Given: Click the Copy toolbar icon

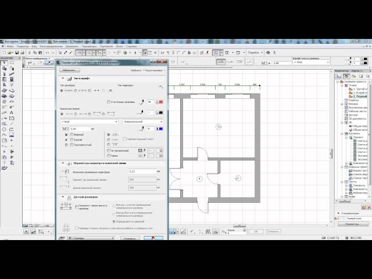Looking at the screenshot, I should [x=35, y=53].
